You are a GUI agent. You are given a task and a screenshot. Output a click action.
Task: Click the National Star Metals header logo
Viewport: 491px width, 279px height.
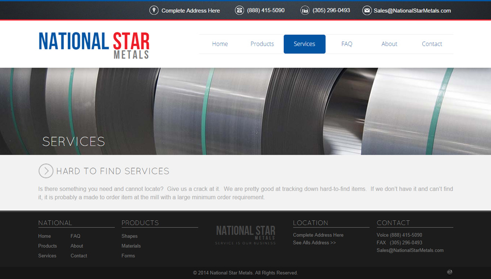click(x=94, y=45)
